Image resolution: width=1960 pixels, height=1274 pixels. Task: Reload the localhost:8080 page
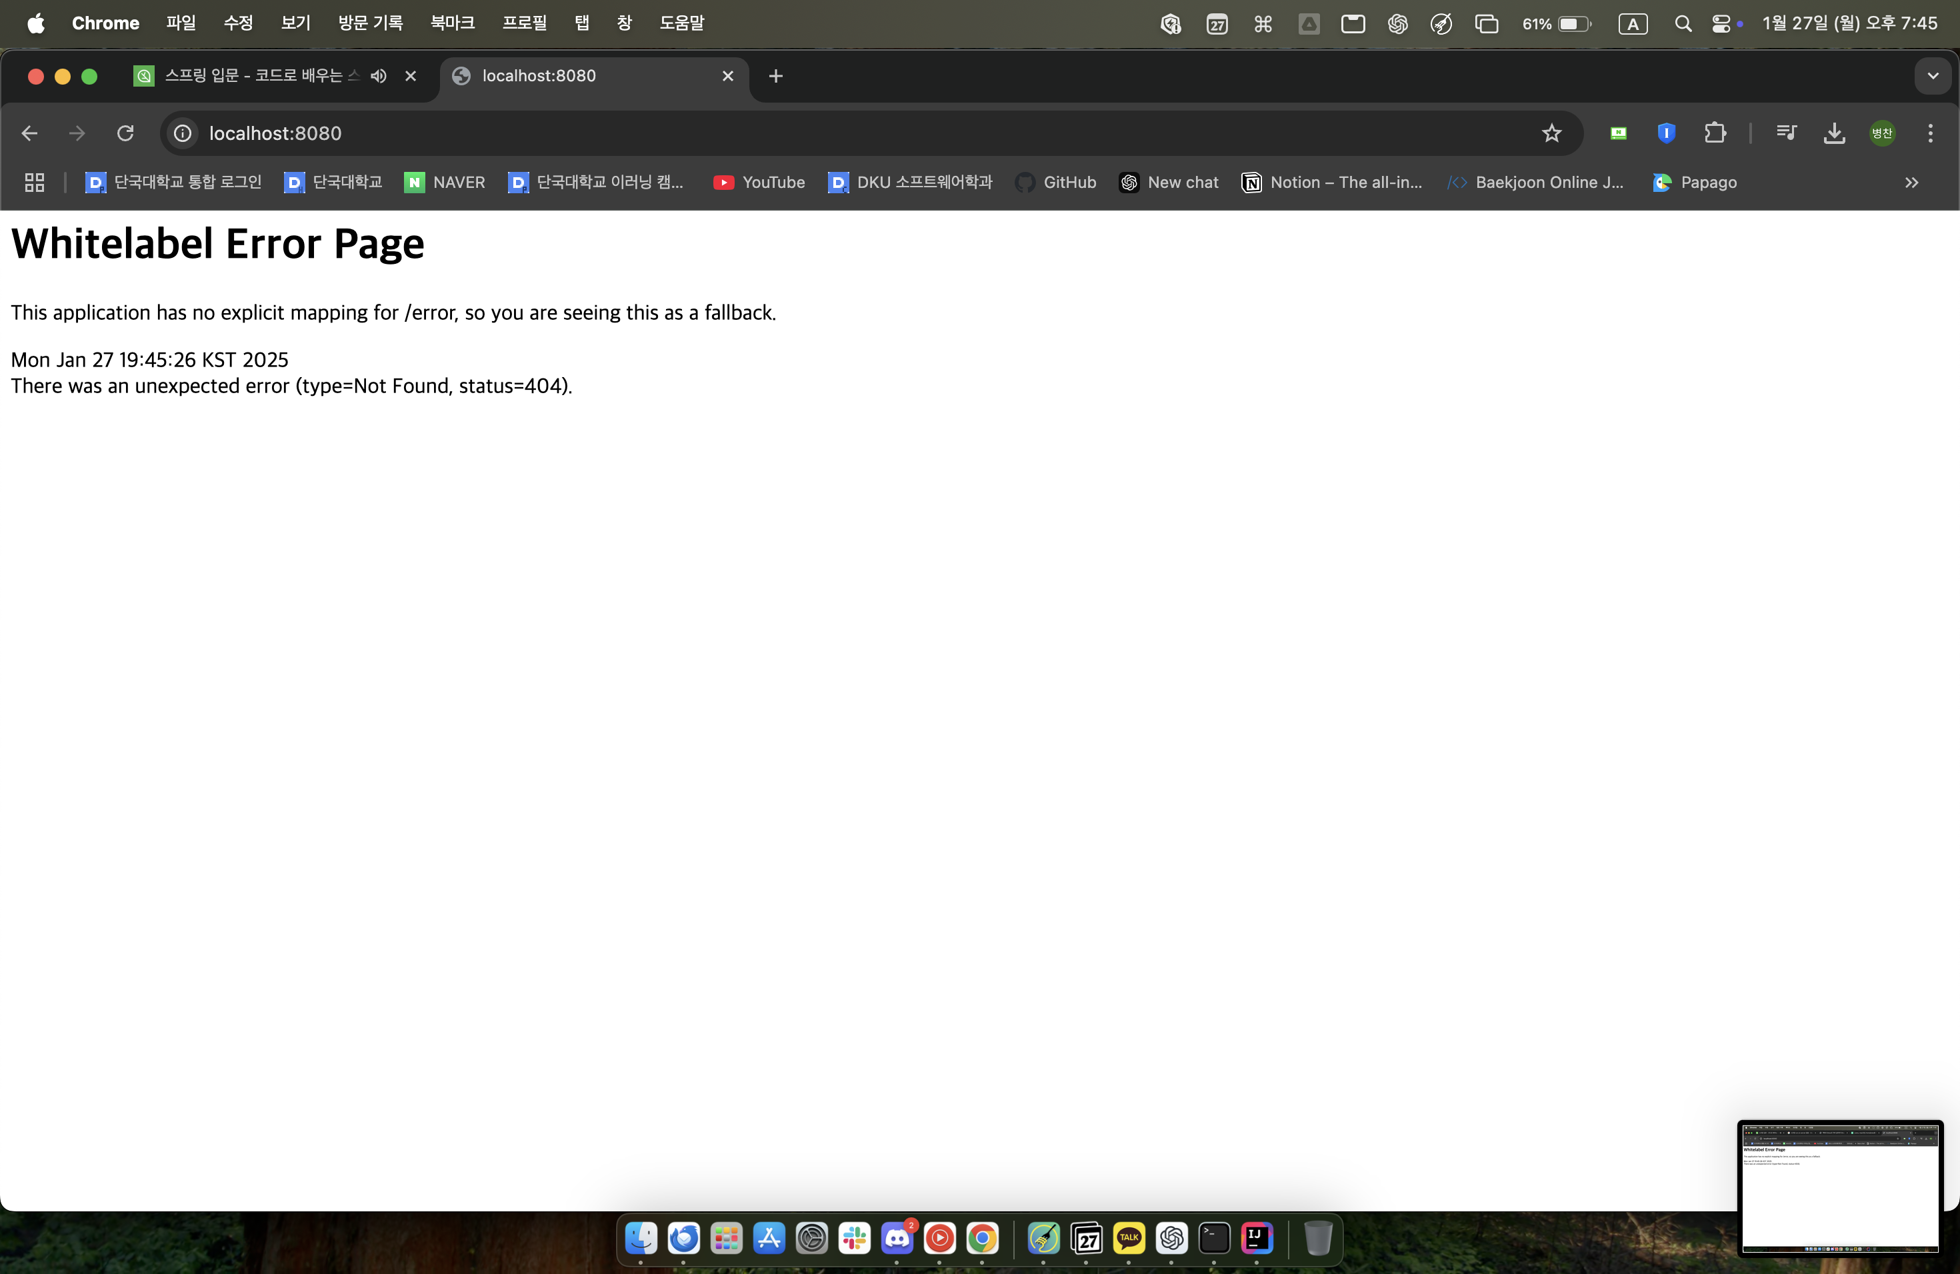click(x=125, y=133)
